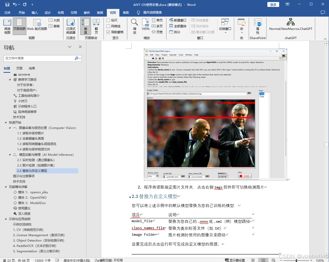The image size is (329, 262).
Task: Open the 布局 ribbon tab
Action: (61, 13)
